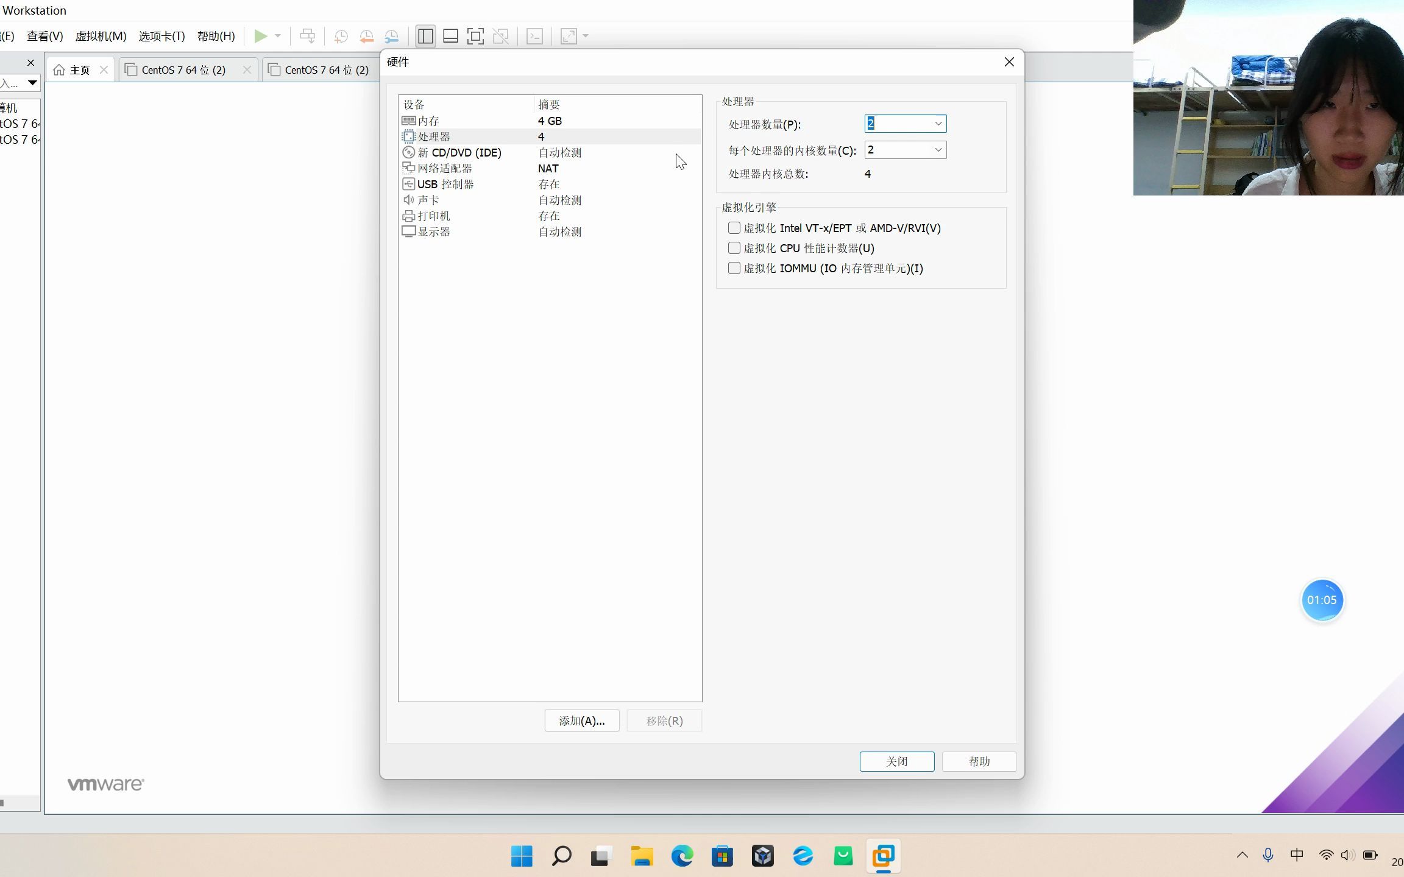Close the CentOS tab next to 主页
This screenshot has width=1404, height=877.
247,70
